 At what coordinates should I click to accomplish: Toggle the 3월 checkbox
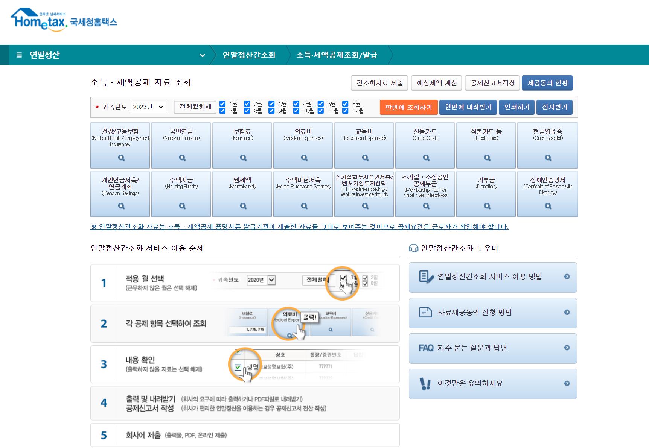(271, 104)
